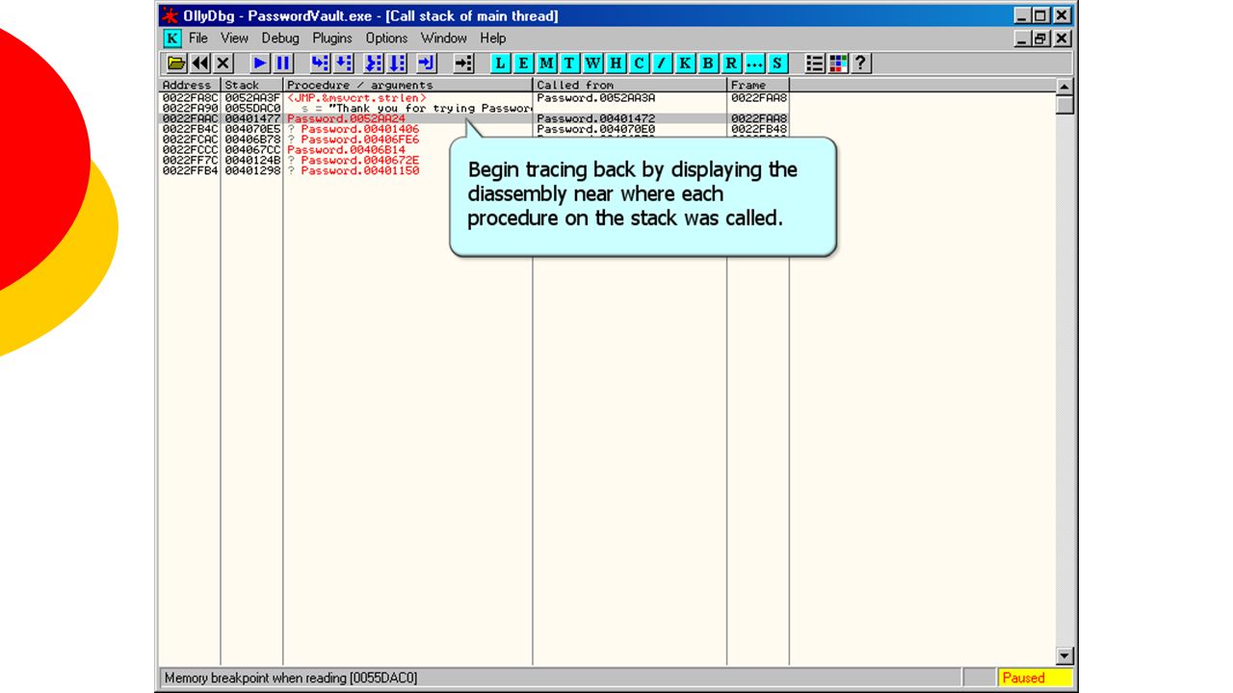Restore the inner Call stack child window
Screen dimensions: 1233x693
1041,38
